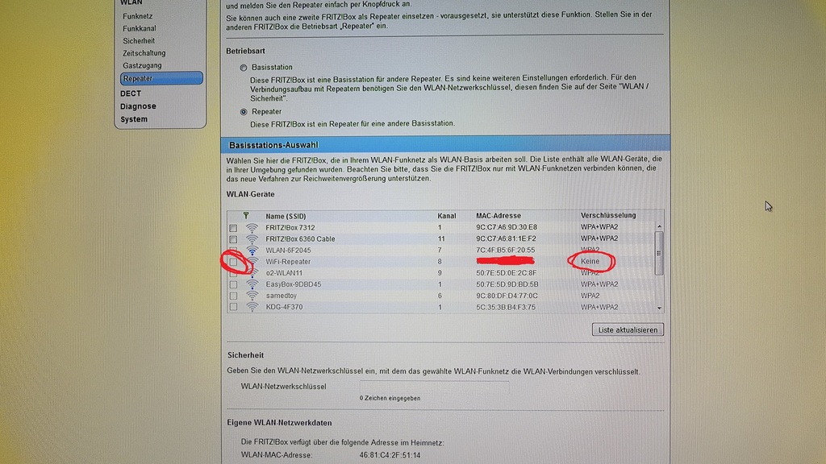This screenshot has height=464, width=826.
Task: Click the signal icon beside FRITZ!Box 6360 Cable
Action: pos(252,239)
